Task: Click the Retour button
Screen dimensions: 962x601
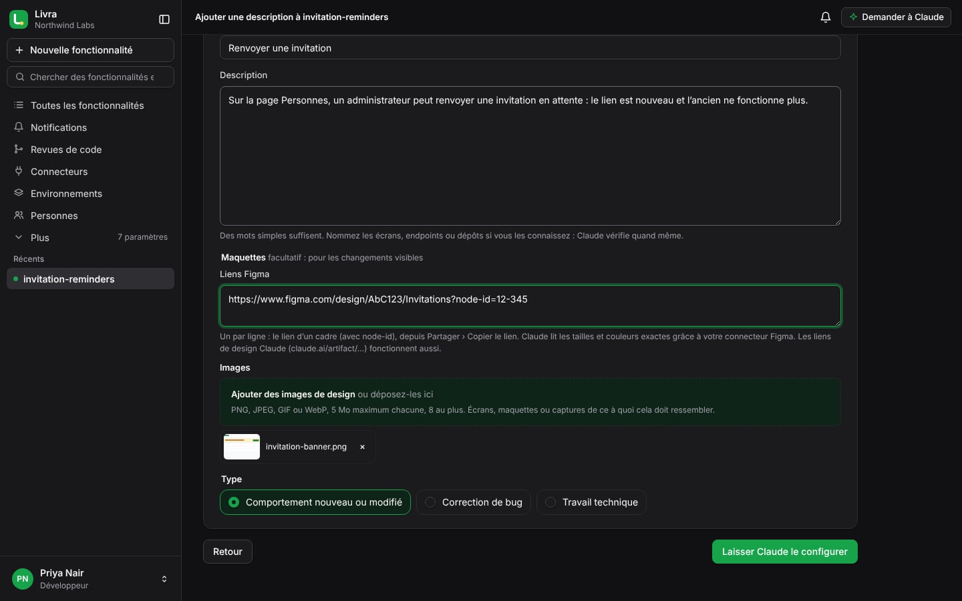Action: coord(228,552)
